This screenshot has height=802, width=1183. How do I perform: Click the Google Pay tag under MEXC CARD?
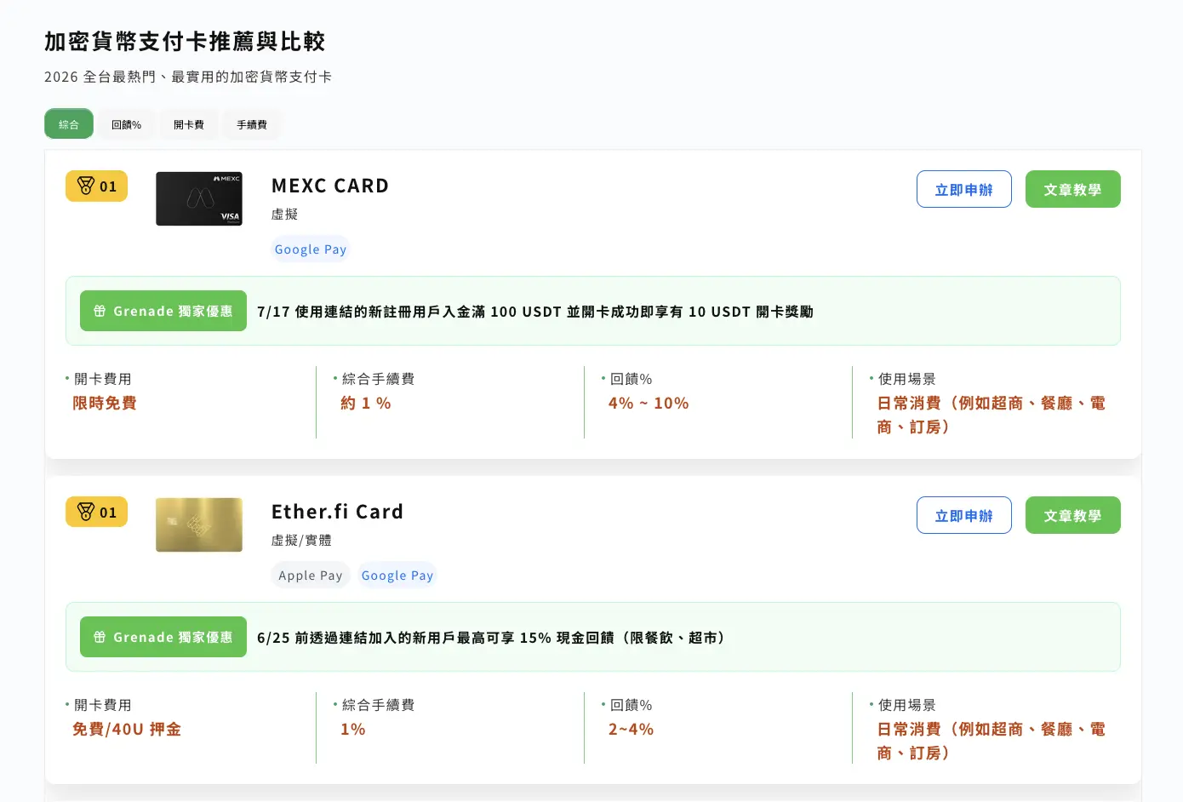point(311,249)
